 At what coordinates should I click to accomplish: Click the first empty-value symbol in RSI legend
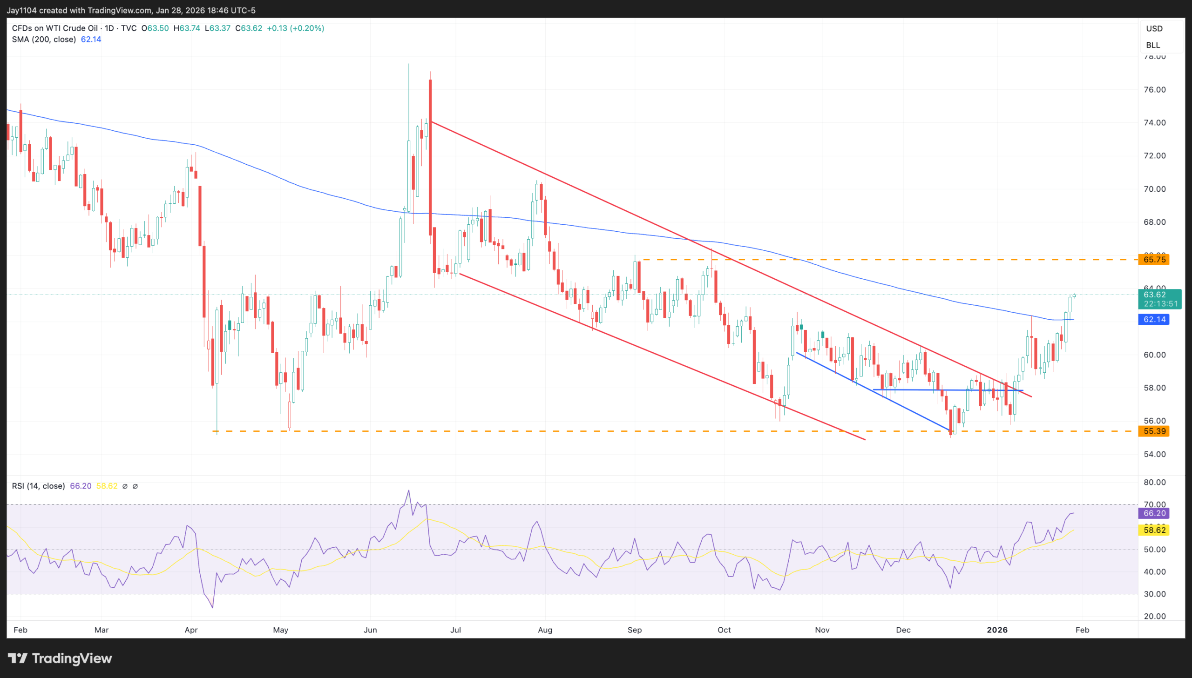(125, 486)
